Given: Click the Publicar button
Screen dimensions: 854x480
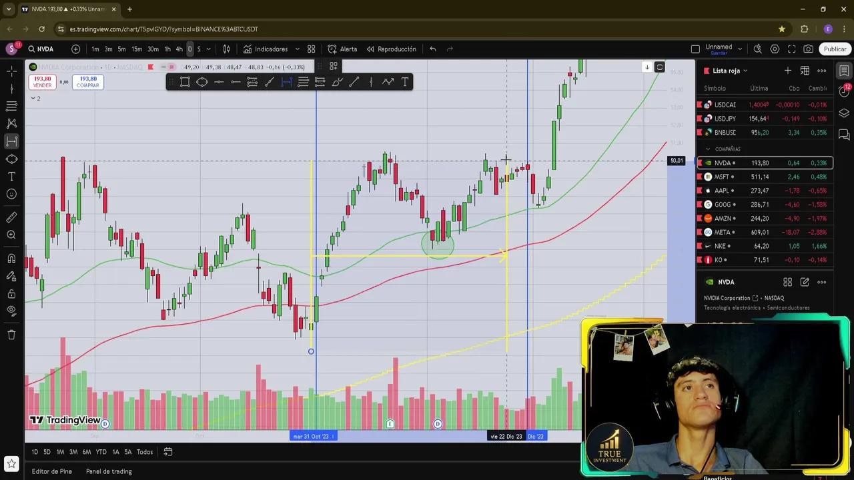Looking at the screenshot, I should (x=835, y=49).
